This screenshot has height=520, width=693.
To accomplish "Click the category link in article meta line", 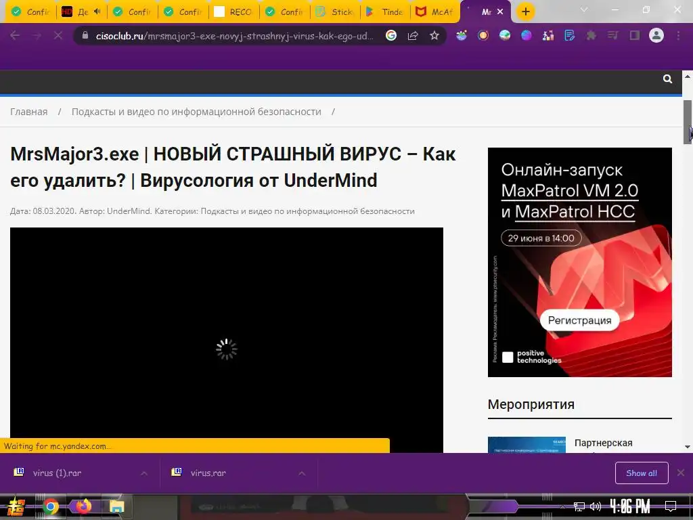I will tap(308, 211).
